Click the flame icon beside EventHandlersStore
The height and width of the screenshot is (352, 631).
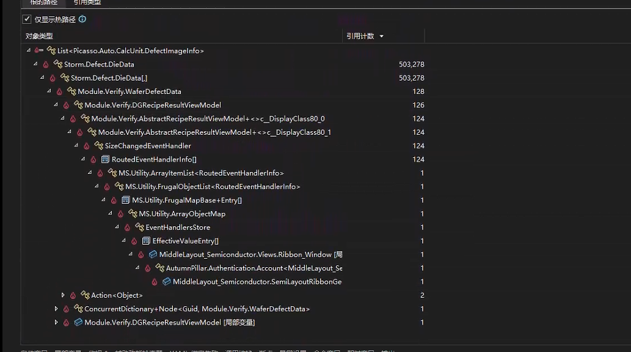coord(127,228)
